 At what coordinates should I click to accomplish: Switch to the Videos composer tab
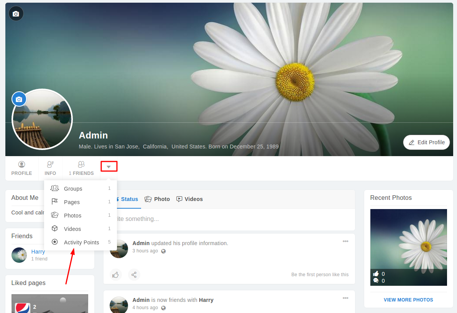click(189, 199)
